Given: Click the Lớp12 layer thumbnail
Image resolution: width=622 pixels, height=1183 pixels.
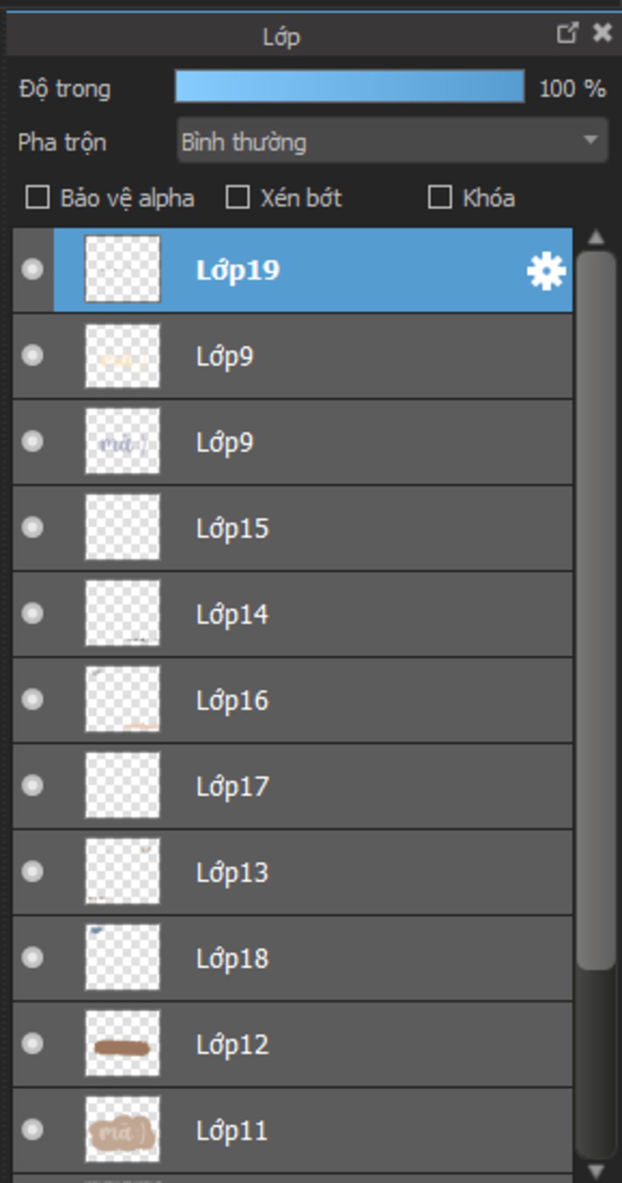Looking at the screenshot, I should coord(123,1043).
